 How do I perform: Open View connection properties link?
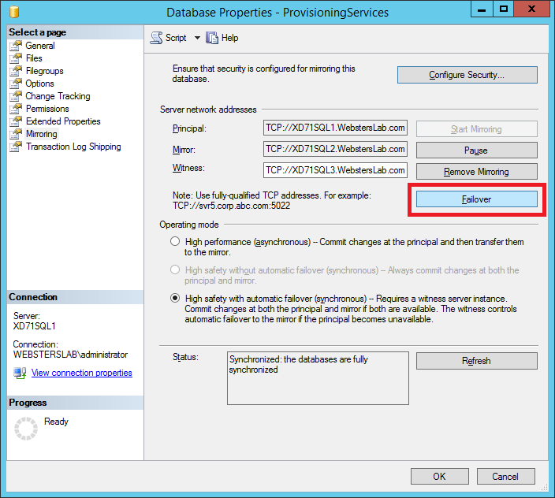[81, 373]
